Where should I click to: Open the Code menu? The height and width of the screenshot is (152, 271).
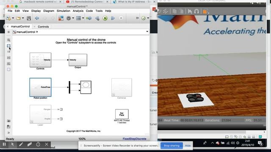pyautogui.click(x=89, y=11)
